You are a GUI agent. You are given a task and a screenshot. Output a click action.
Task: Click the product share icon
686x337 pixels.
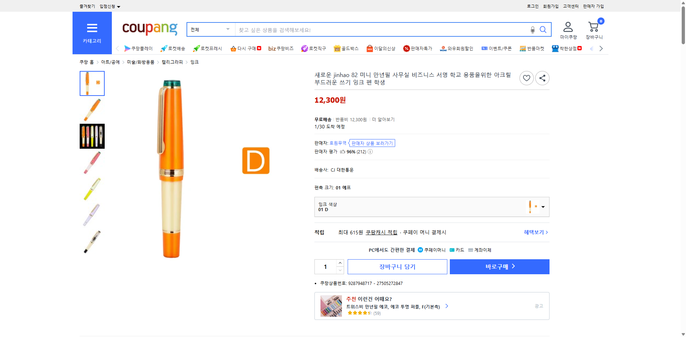[542, 78]
